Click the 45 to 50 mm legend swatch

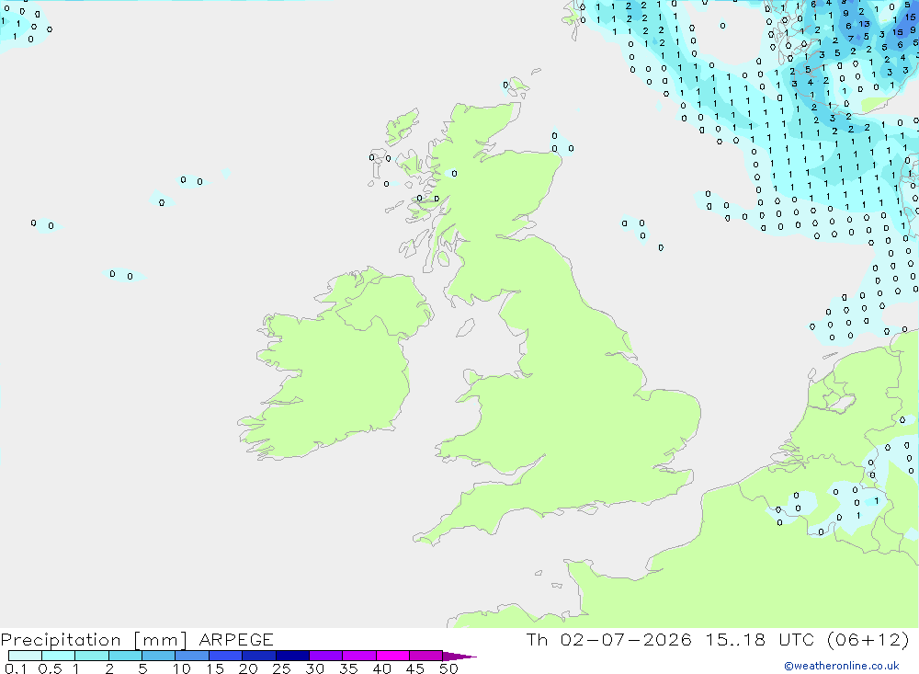(x=426, y=656)
